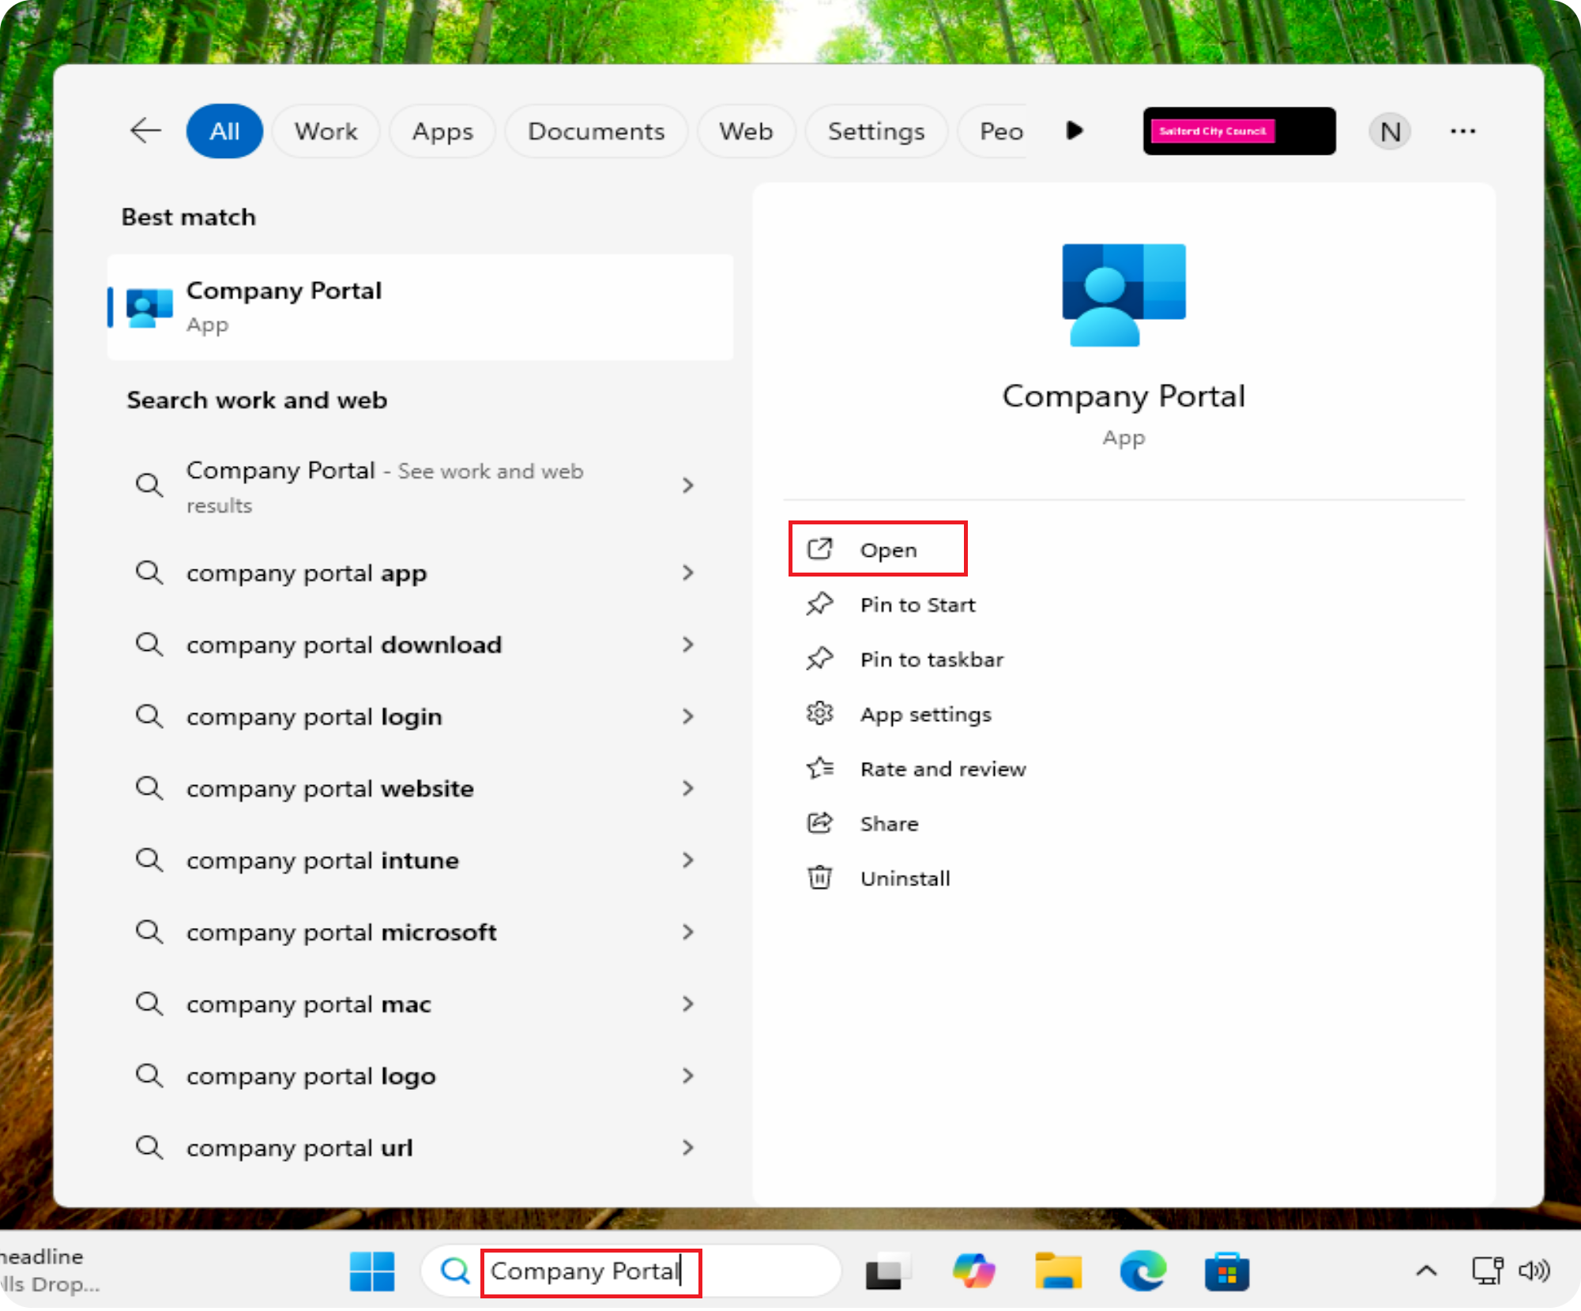Viewport: 1581px width, 1311px height.
Task: Expand the company portal intune suggestion
Action: click(x=687, y=860)
